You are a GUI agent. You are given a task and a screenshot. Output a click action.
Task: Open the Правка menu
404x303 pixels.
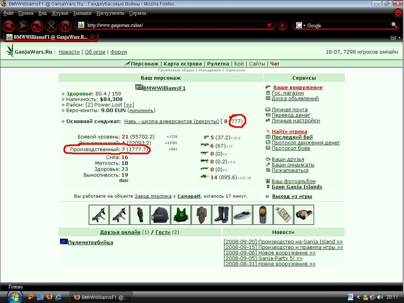(26, 13)
